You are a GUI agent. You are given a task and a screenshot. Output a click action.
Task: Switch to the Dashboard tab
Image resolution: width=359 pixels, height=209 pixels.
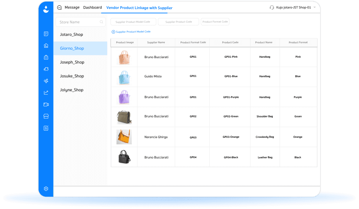[x=92, y=8]
